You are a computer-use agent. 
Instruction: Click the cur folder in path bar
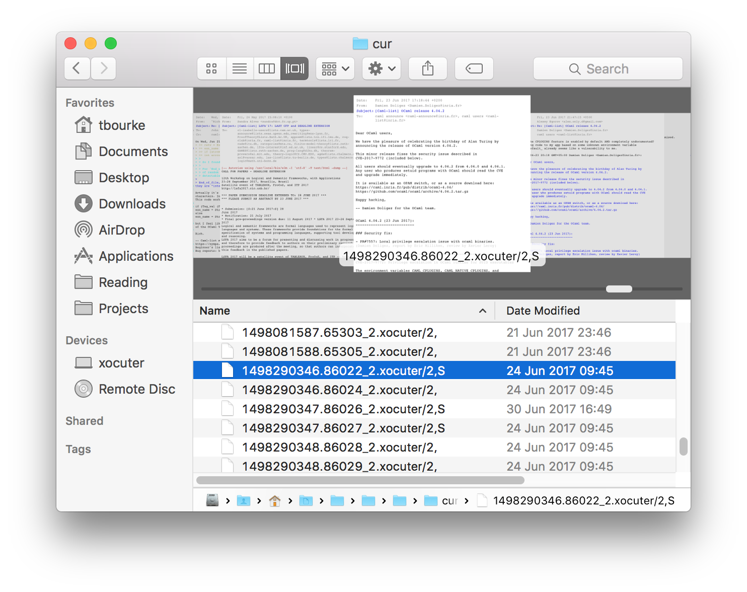441,500
